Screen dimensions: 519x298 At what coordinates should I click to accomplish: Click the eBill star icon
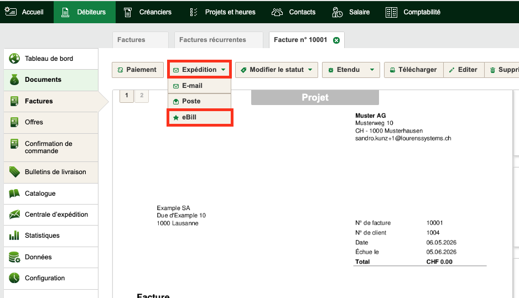(x=176, y=117)
